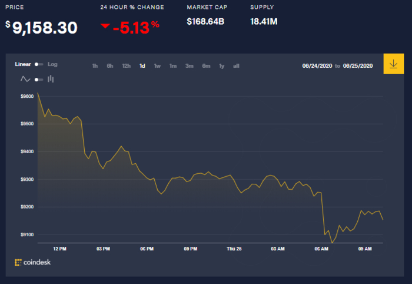Select the candlestick chart type icon
The height and width of the screenshot is (284, 412).
[x=51, y=78]
